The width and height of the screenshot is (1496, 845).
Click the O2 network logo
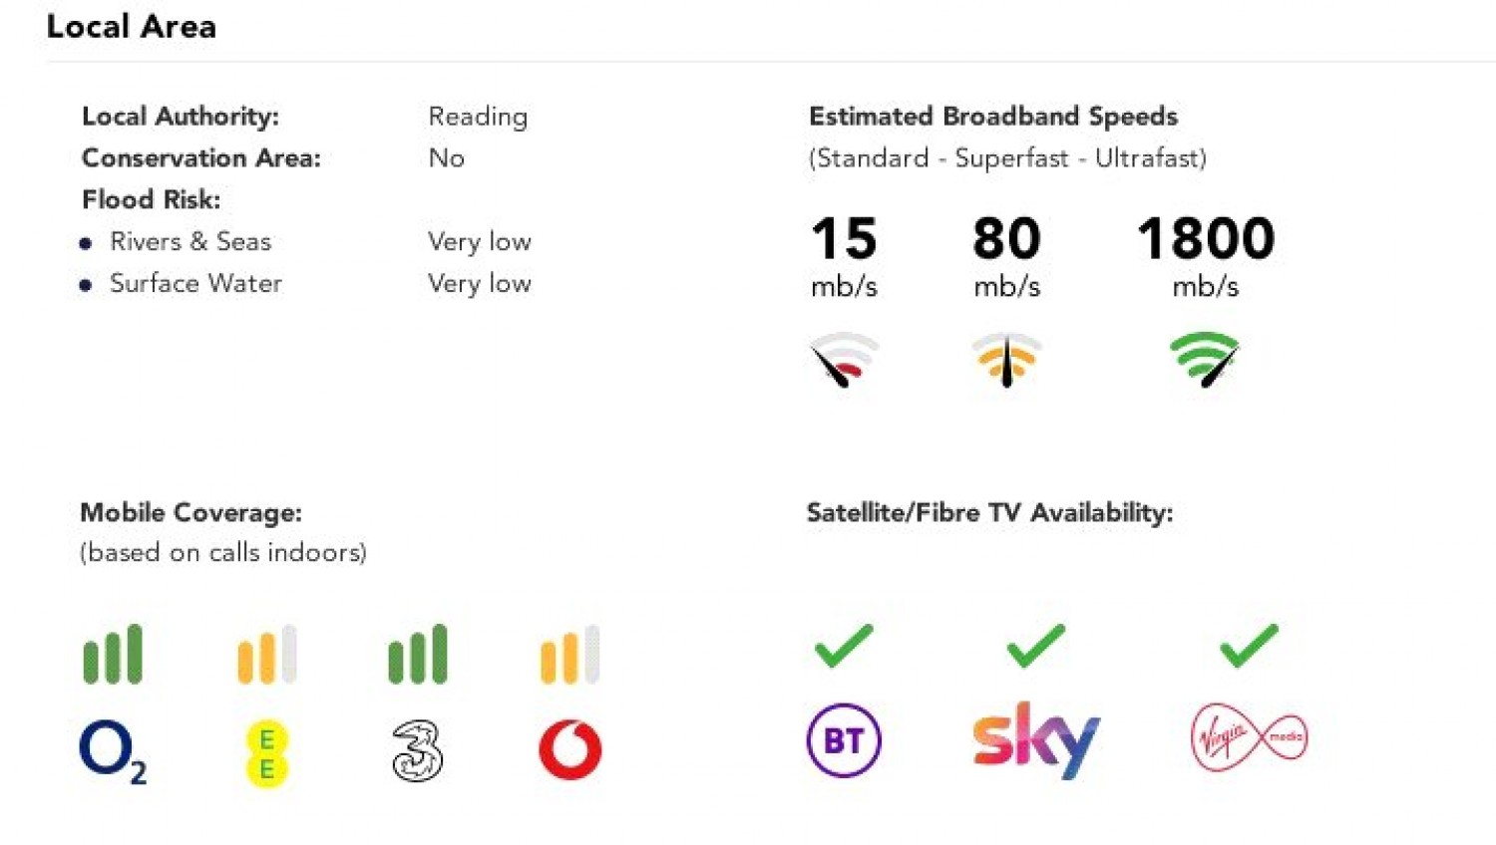112,750
